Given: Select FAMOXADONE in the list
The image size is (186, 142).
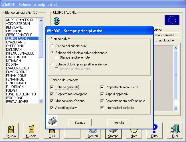Looking at the screenshot, I should click(22, 72).
